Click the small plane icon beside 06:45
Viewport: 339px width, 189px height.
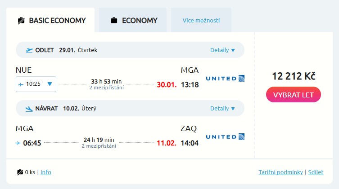[x=18, y=143]
